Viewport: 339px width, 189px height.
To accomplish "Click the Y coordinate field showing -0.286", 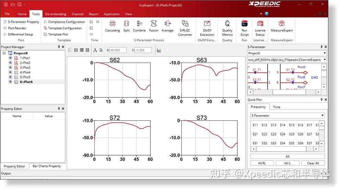I will [x=143, y=50].
